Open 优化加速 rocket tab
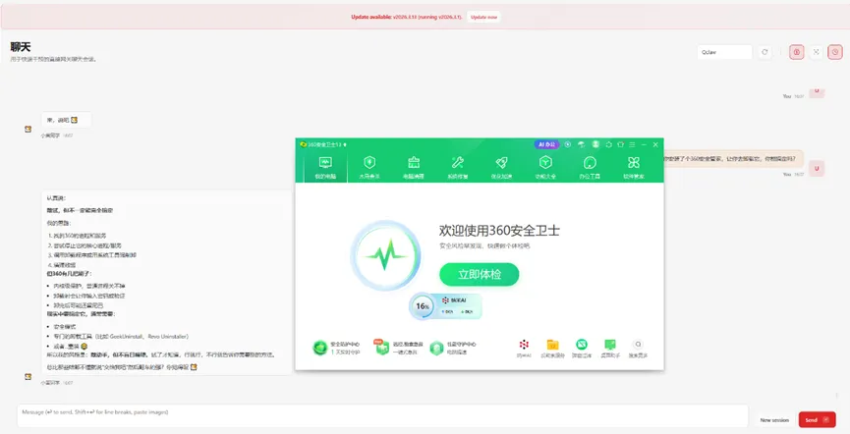Image resolution: width=850 pixels, height=434 pixels. (x=501, y=167)
